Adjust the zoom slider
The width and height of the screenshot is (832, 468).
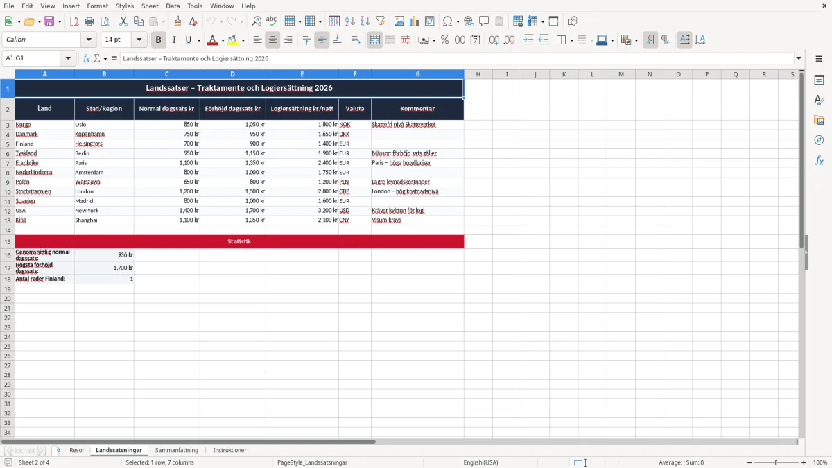pos(777,462)
